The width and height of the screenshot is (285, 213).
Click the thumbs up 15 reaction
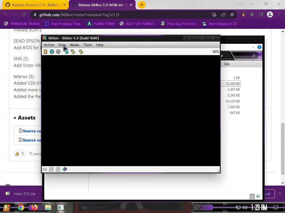point(20,154)
